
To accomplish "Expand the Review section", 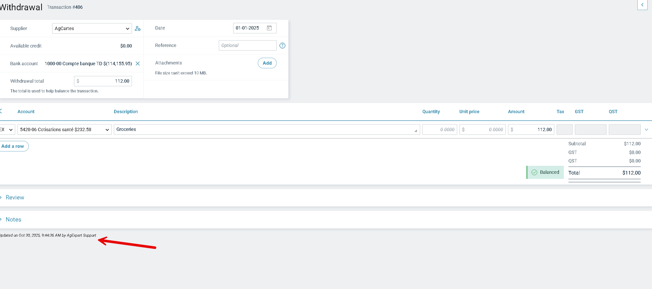I will click(15, 197).
